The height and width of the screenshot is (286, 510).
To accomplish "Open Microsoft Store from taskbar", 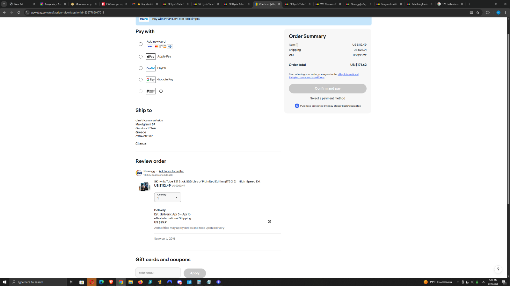I will tap(82, 282).
